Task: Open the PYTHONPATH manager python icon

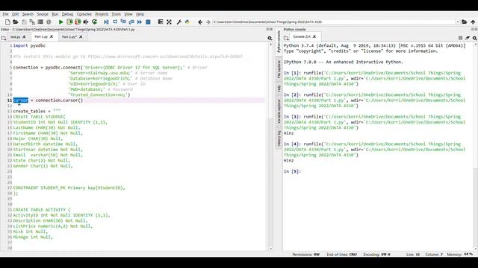Action: click(x=187, y=22)
